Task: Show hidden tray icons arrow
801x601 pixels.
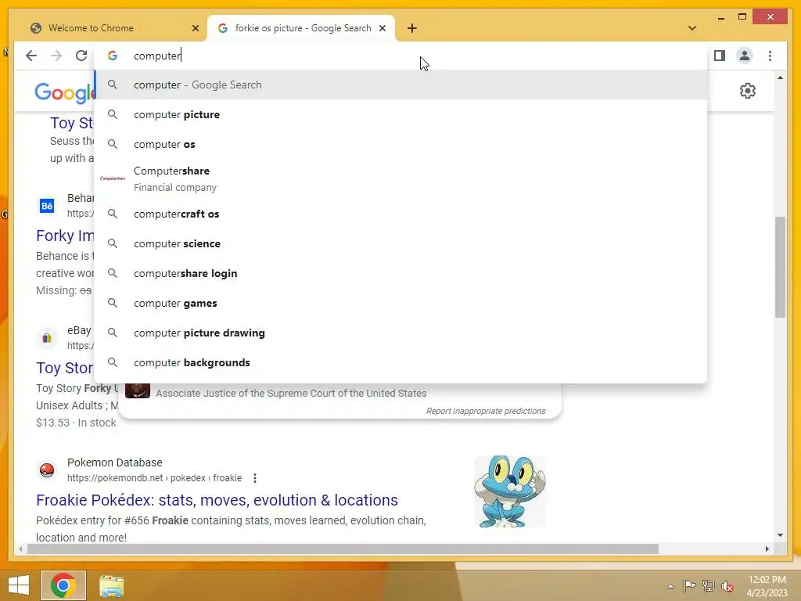Action: pyautogui.click(x=670, y=586)
